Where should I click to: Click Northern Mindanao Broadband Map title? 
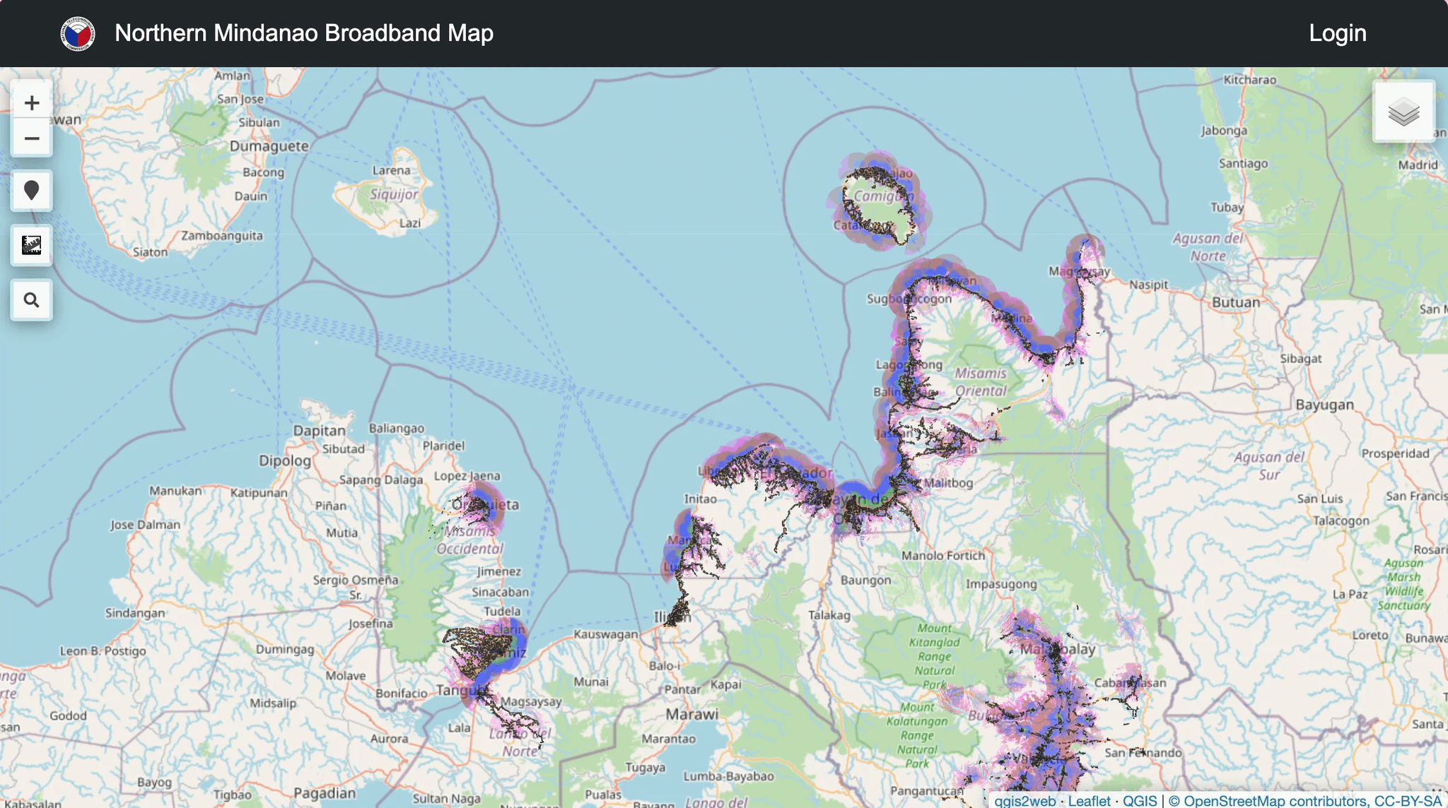304,33
